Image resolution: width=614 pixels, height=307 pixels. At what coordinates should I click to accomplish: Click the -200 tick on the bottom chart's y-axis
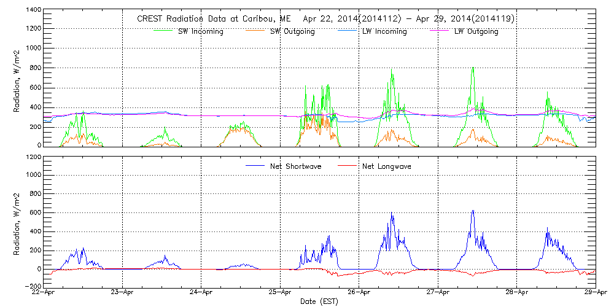tap(33, 286)
